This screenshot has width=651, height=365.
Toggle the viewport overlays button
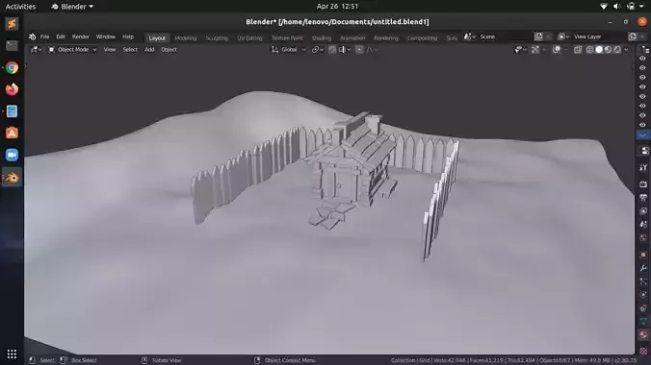[x=557, y=50]
